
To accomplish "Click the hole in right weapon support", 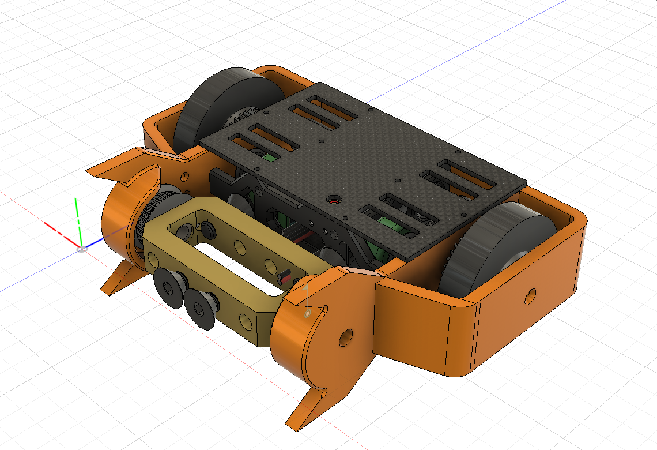I will point(345,338).
